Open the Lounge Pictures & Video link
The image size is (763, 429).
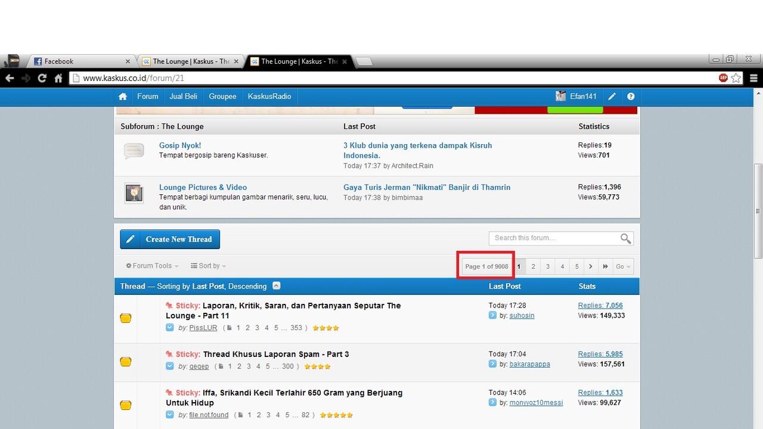pyautogui.click(x=203, y=187)
